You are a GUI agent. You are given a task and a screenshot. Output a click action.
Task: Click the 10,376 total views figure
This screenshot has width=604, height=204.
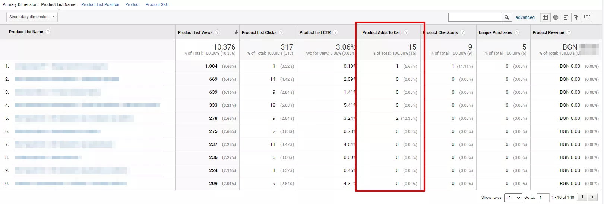coord(224,47)
